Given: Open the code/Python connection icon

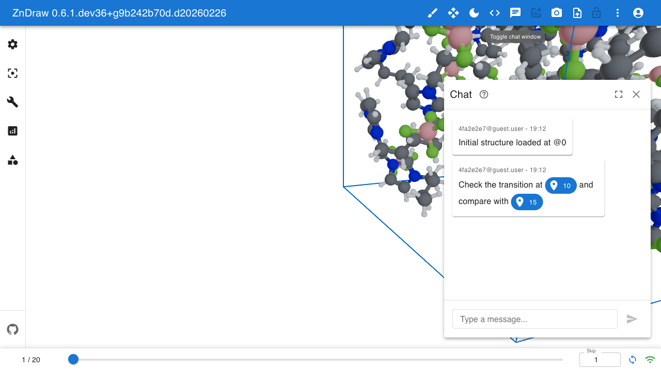Looking at the screenshot, I should point(495,13).
